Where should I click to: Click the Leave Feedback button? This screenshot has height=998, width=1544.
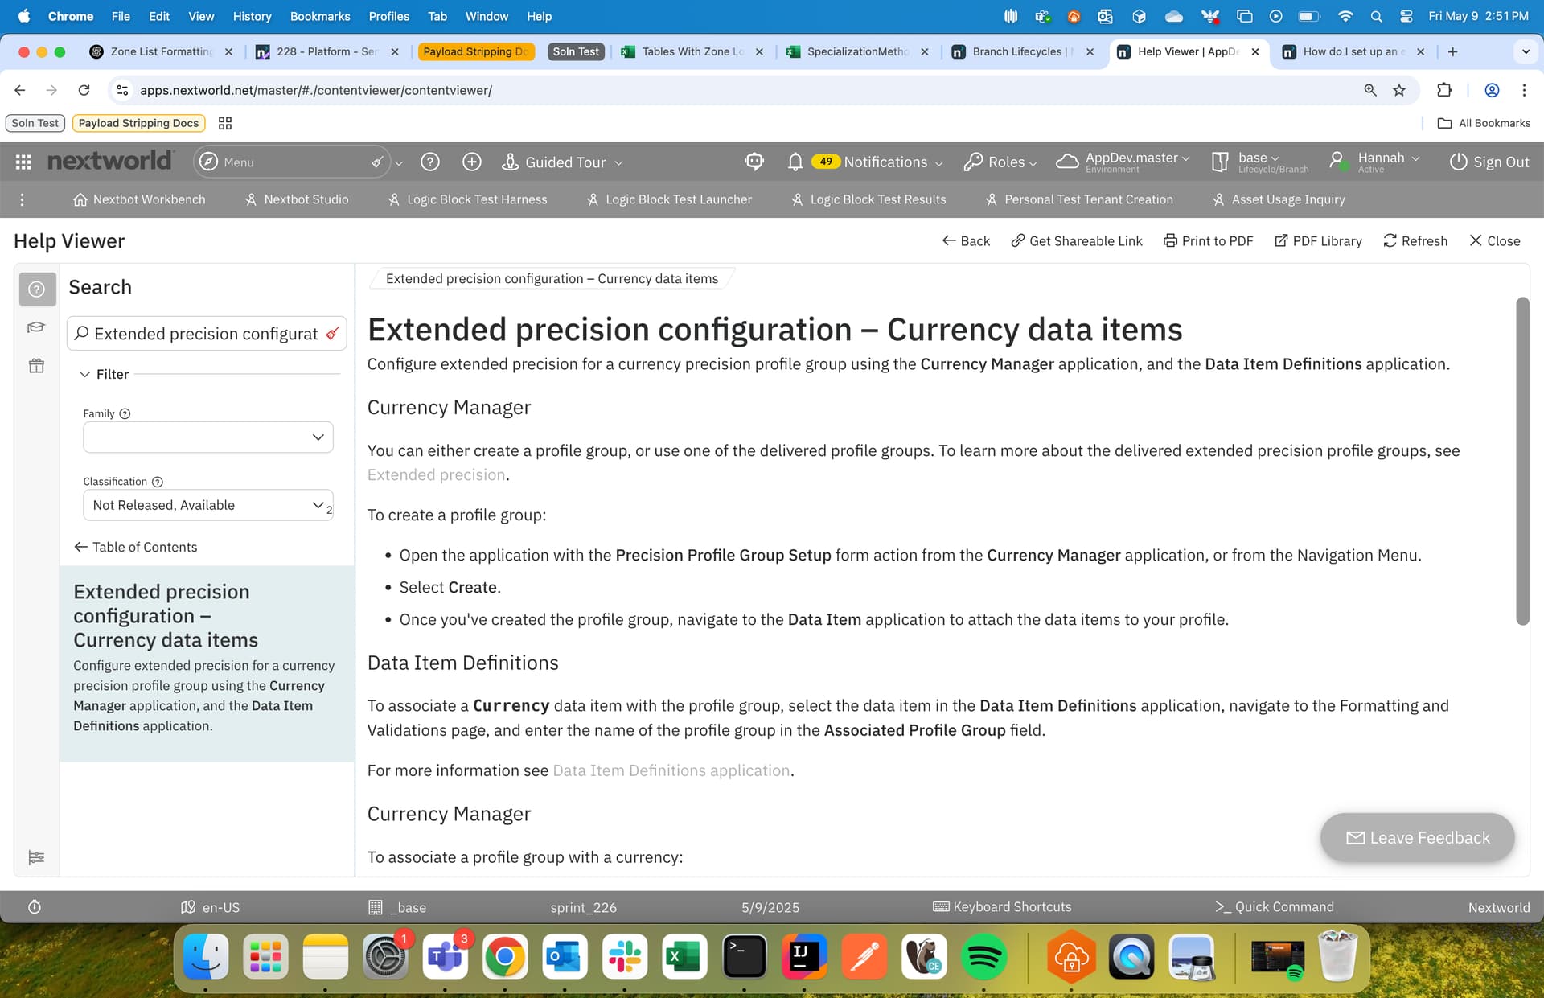pos(1417,838)
